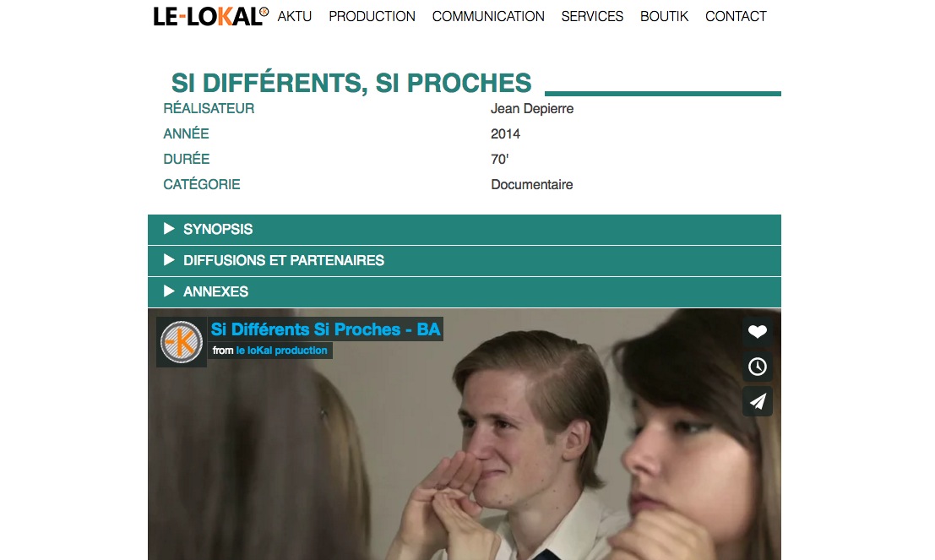Go to the COMMUNICATION page
935x560 pixels.
(x=488, y=17)
